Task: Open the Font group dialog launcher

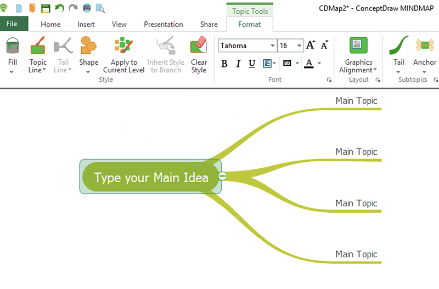Action: point(329,80)
